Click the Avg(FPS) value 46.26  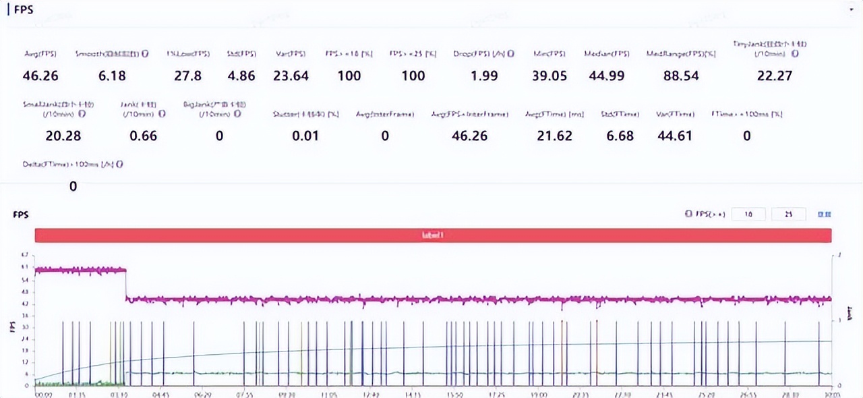click(40, 76)
